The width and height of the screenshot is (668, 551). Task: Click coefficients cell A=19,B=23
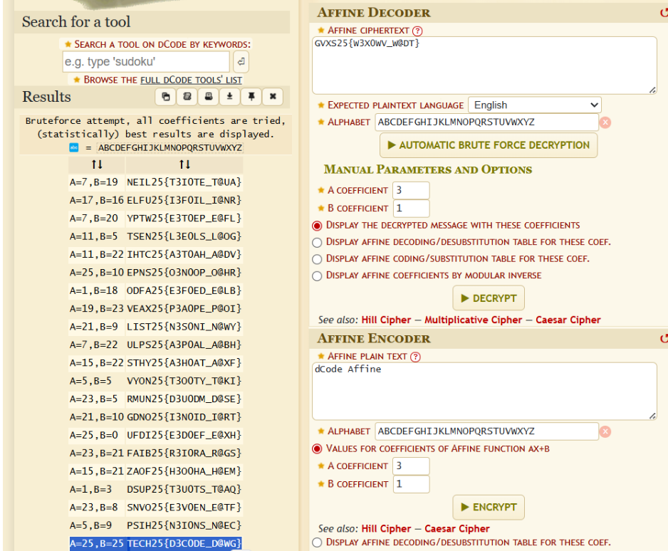(x=97, y=309)
